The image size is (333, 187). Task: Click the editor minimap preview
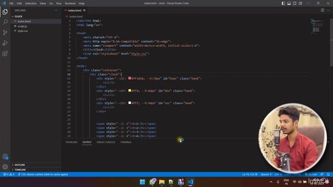317,26
